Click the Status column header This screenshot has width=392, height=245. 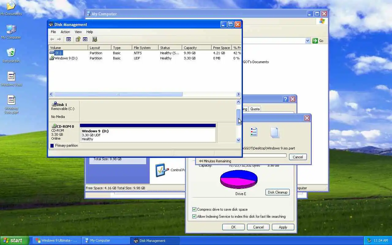pyautogui.click(x=170, y=48)
